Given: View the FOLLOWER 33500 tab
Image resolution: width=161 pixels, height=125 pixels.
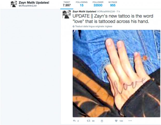Looking at the screenshot, I should tap(98, 4).
